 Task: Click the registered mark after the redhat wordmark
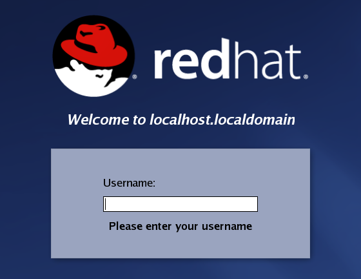coord(306,77)
